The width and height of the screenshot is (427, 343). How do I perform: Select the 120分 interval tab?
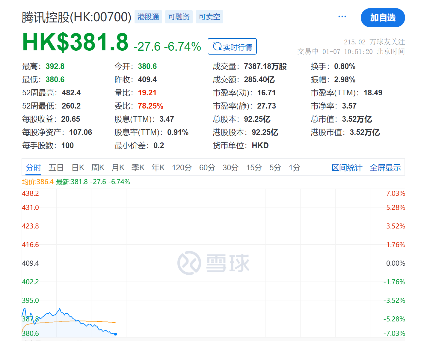coord(182,168)
